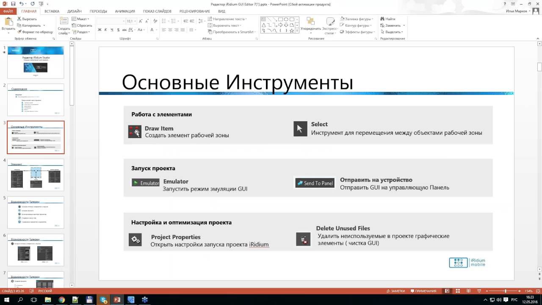Expand the Select (Выделить) dropdown
The height and width of the screenshot is (305, 542).
(x=392, y=32)
